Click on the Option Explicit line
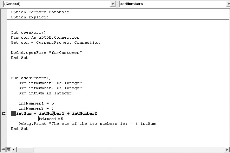Screen dimensions: 230x153 (30, 17)
